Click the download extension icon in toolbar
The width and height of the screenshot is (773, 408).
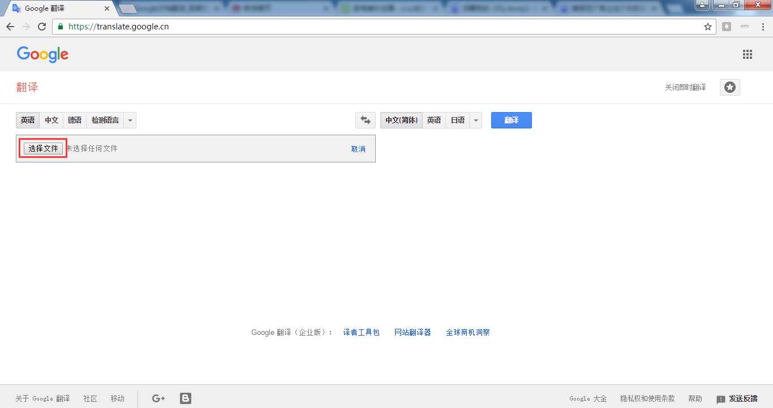[x=727, y=27]
